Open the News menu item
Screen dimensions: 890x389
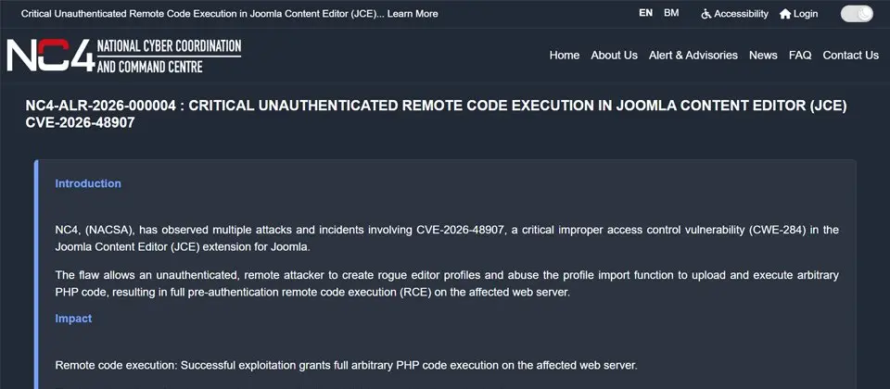(763, 55)
